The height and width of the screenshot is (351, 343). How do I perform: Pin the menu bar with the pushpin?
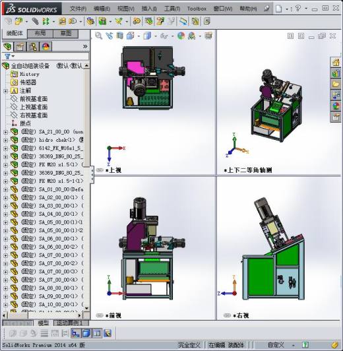pyautogui.click(x=266, y=9)
